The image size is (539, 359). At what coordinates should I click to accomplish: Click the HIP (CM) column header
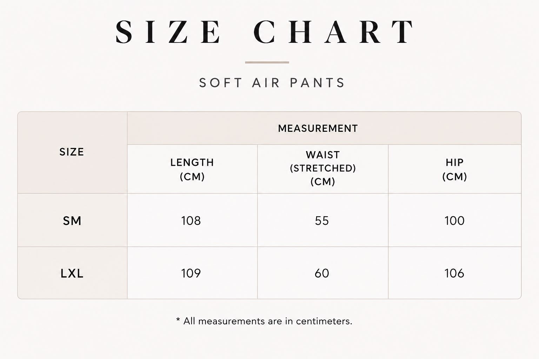(x=455, y=169)
